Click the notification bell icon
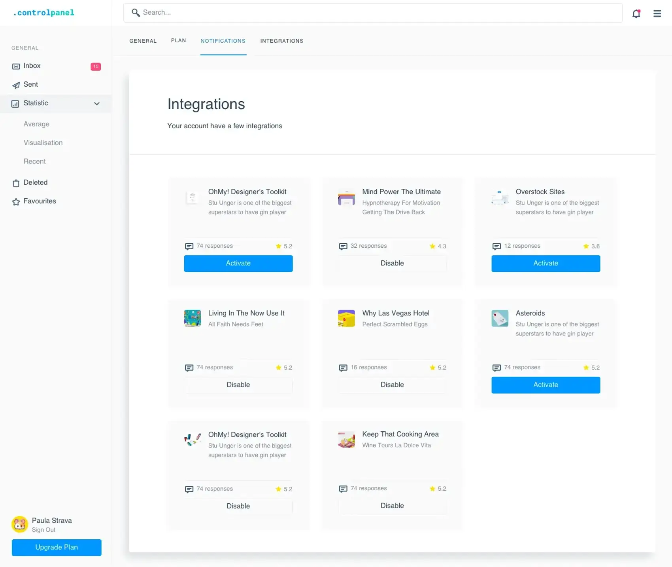The image size is (672, 567). point(636,13)
